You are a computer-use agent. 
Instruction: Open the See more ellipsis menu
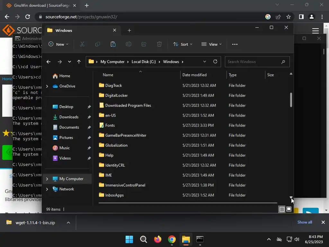click(x=235, y=44)
